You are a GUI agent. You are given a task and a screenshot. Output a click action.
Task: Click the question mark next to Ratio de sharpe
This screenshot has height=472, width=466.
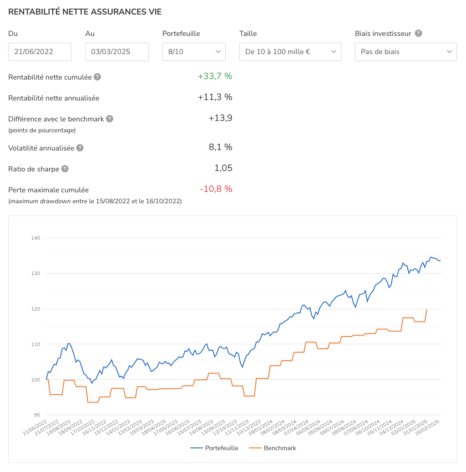click(65, 169)
